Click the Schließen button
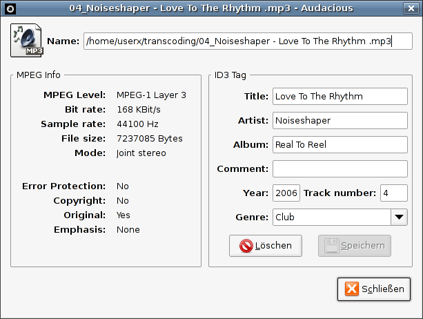Screen dimensions: 423x319 [x=374, y=289]
